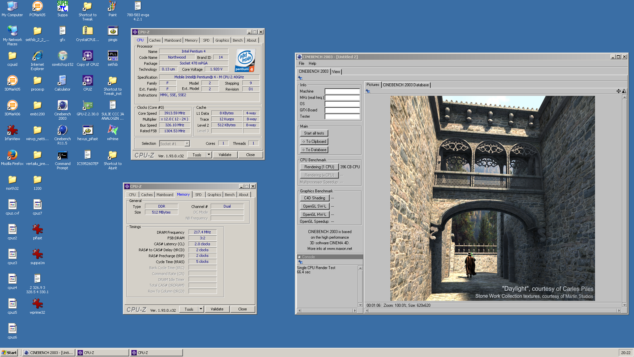
Task: Run the C4D Shading benchmark
Action: (x=314, y=198)
